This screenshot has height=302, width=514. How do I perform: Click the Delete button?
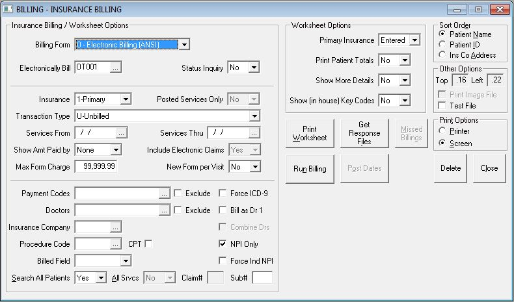[450, 168]
